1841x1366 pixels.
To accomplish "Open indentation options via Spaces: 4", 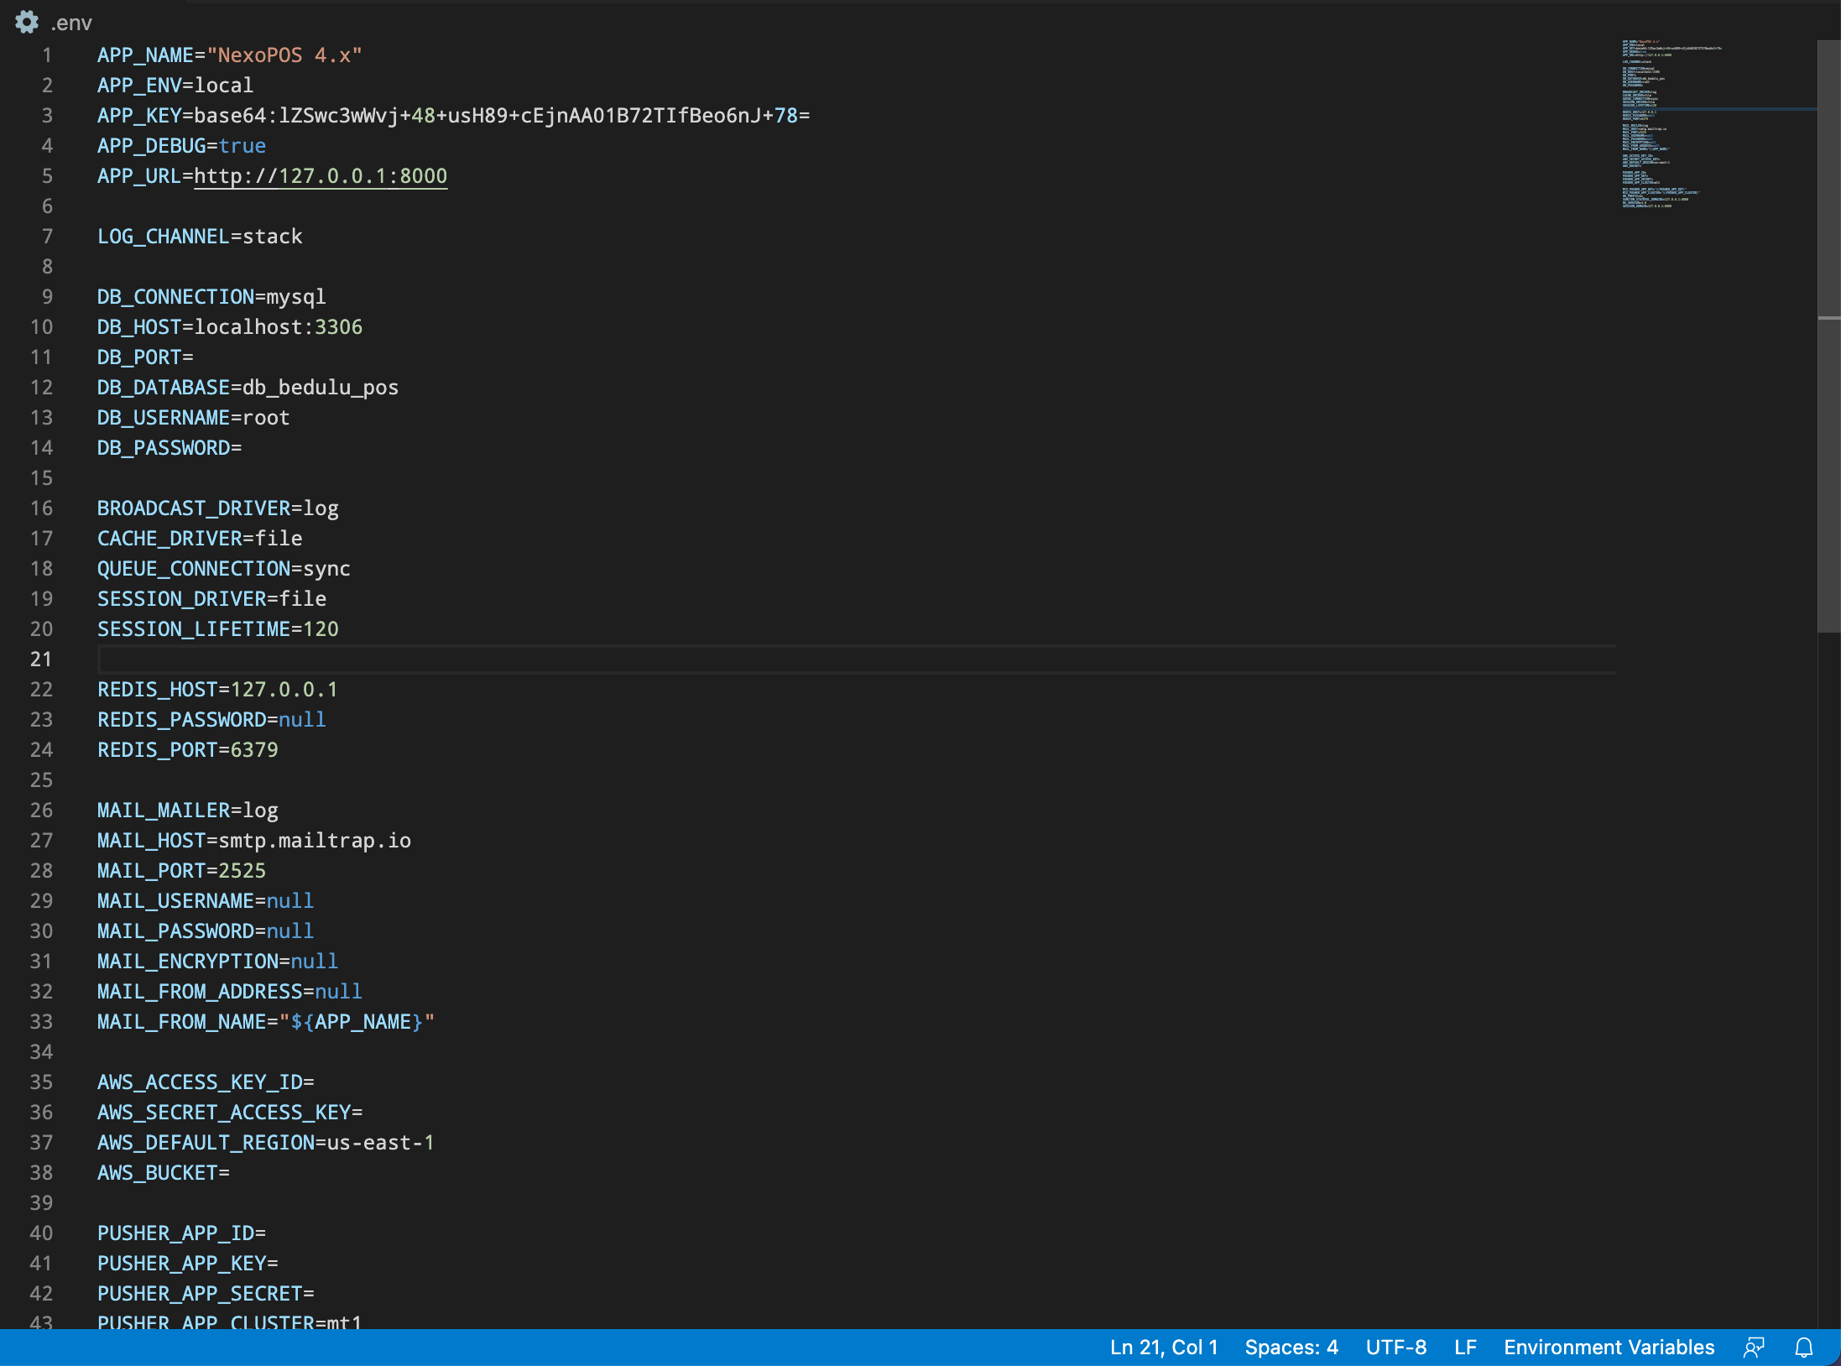I will (x=1291, y=1348).
